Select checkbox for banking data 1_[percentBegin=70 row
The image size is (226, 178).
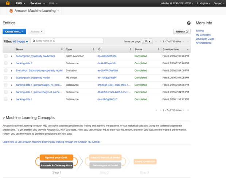pyautogui.click(x=5, y=85)
